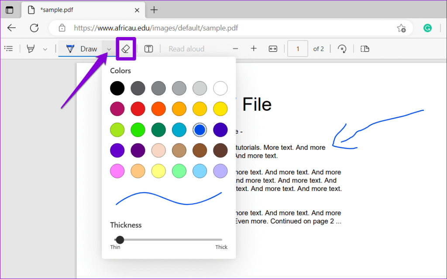447x279 pixels.
Task: Open the vertical tabs menu
Action: 10,10
